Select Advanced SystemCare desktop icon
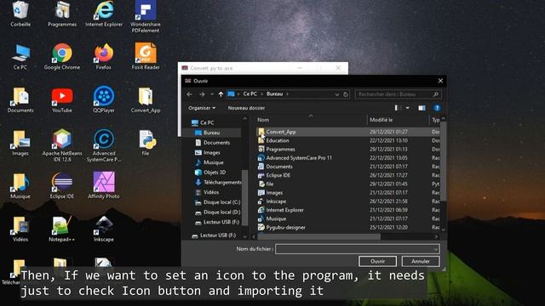The height and width of the screenshot is (306, 545). [x=104, y=145]
